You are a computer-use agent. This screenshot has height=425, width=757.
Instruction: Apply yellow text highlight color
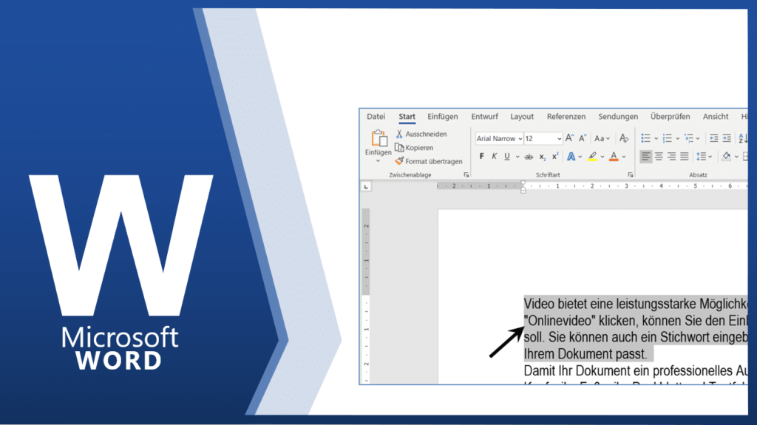pos(593,156)
